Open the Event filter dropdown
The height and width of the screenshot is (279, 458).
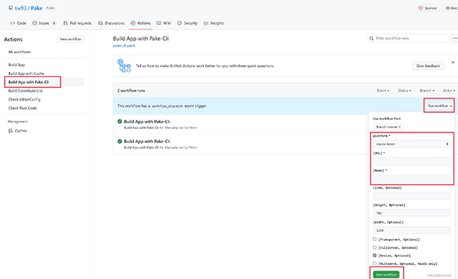(x=383, y=91)
